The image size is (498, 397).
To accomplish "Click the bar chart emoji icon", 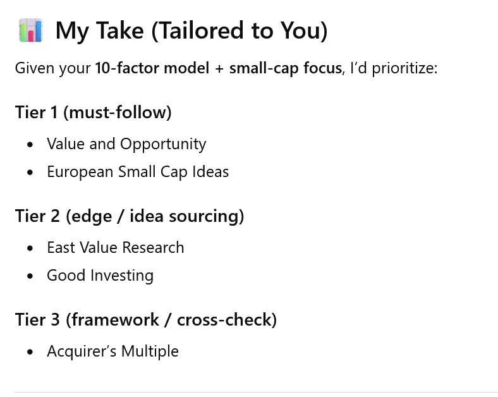I will [x=30, y=30].
